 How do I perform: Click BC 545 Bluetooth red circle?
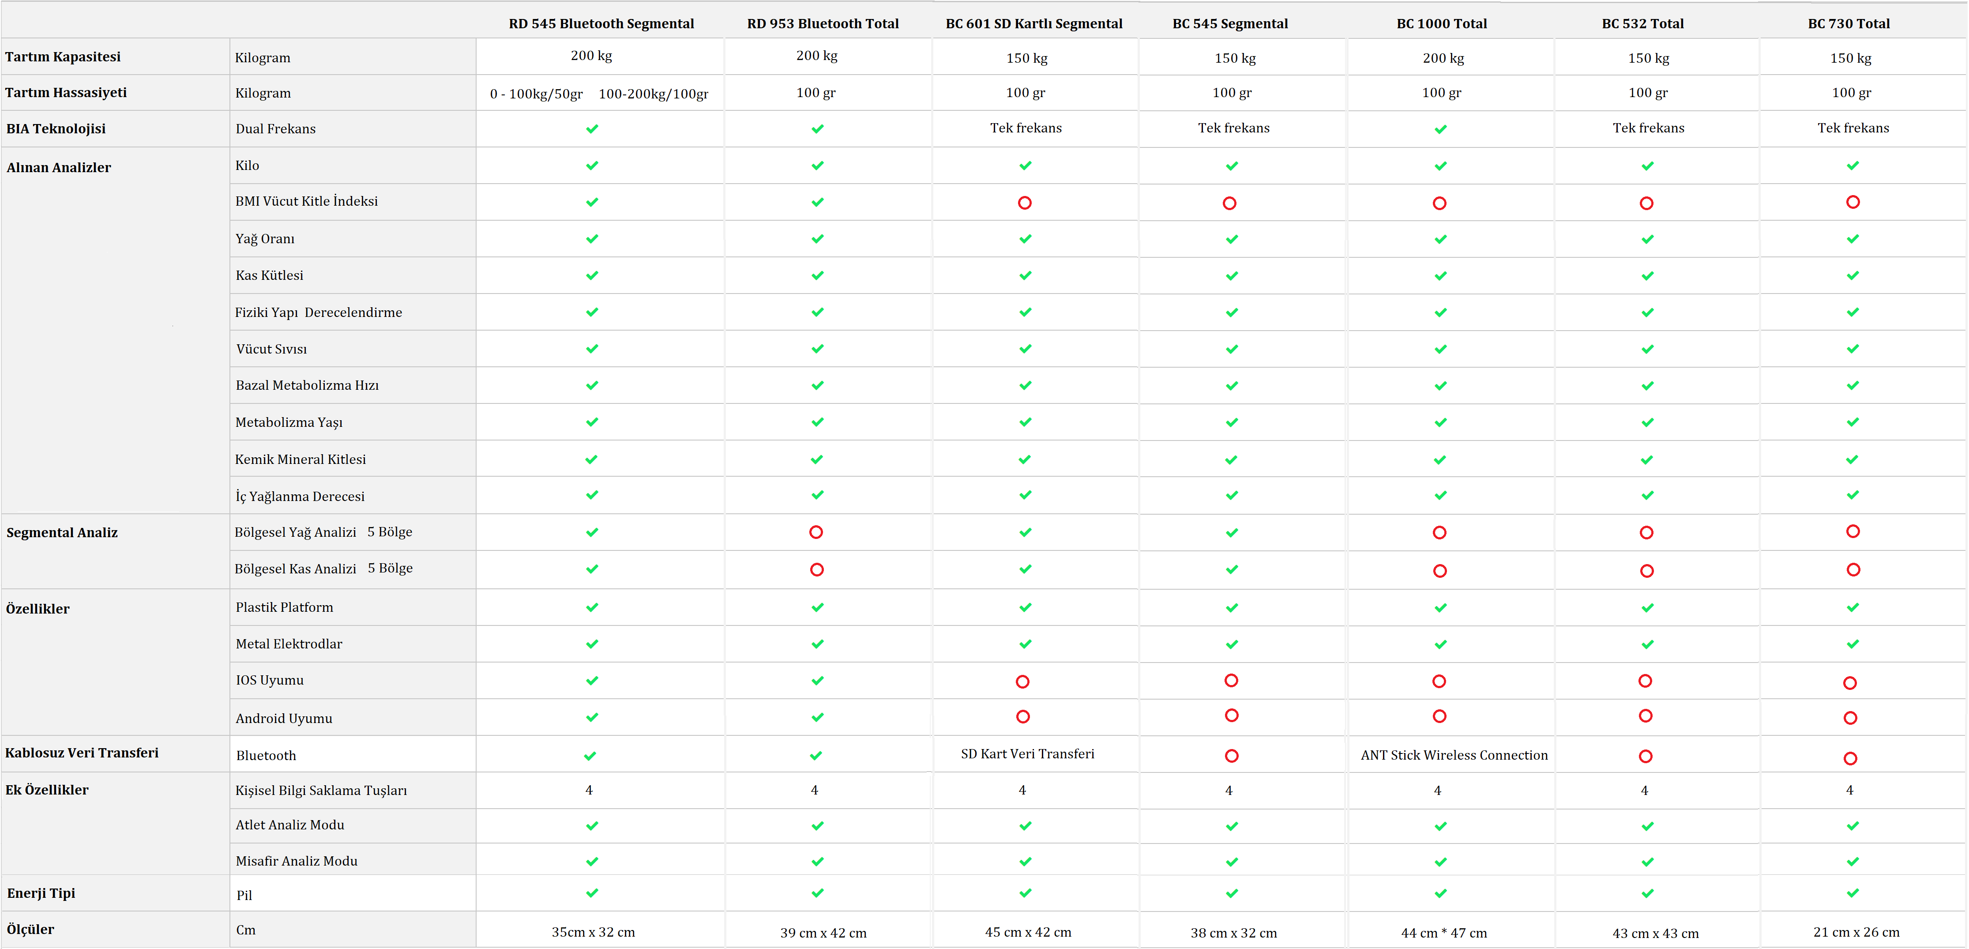click(1231, 756)
